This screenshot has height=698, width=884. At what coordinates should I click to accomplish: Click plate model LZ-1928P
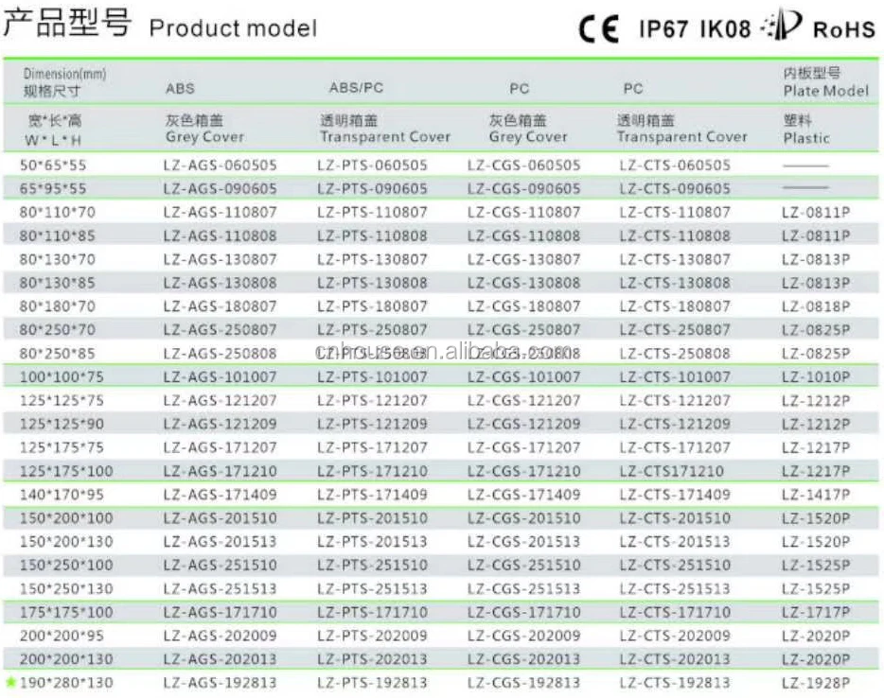[x=816, y=683]
